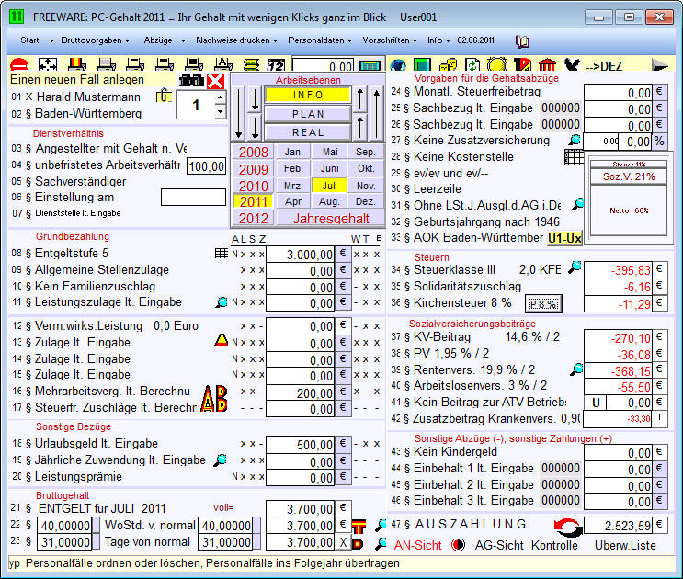Click the -->DEZ button

click(604, 66)
